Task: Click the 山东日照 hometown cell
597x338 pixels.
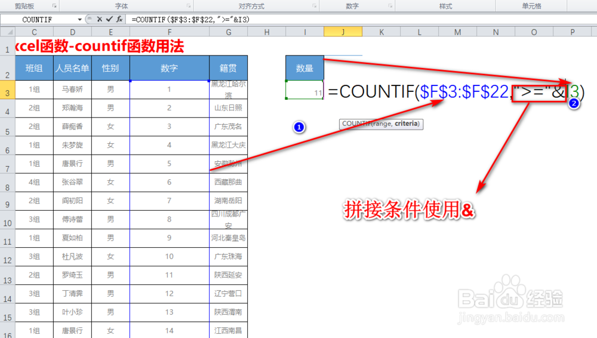Action: [229, 108]
